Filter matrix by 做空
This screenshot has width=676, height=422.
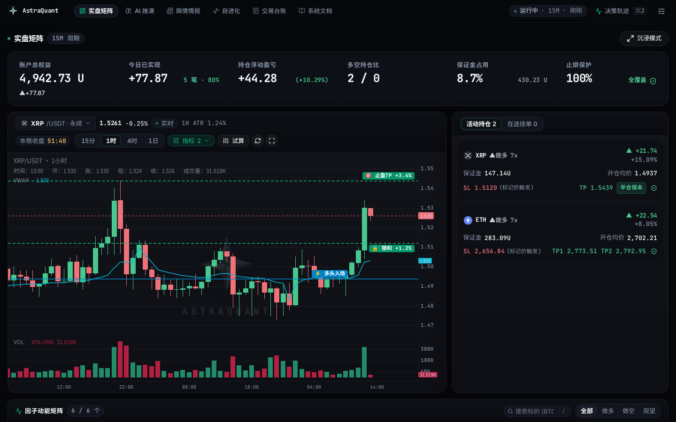click(x=629, y=411)
